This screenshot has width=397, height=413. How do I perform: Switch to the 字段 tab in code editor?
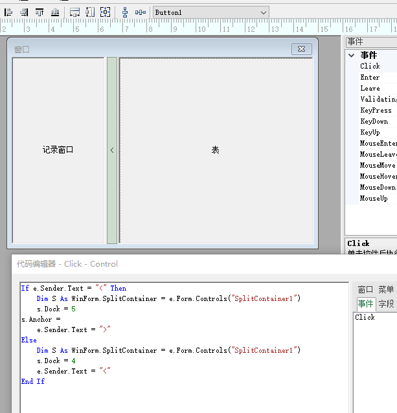point(386,304)
